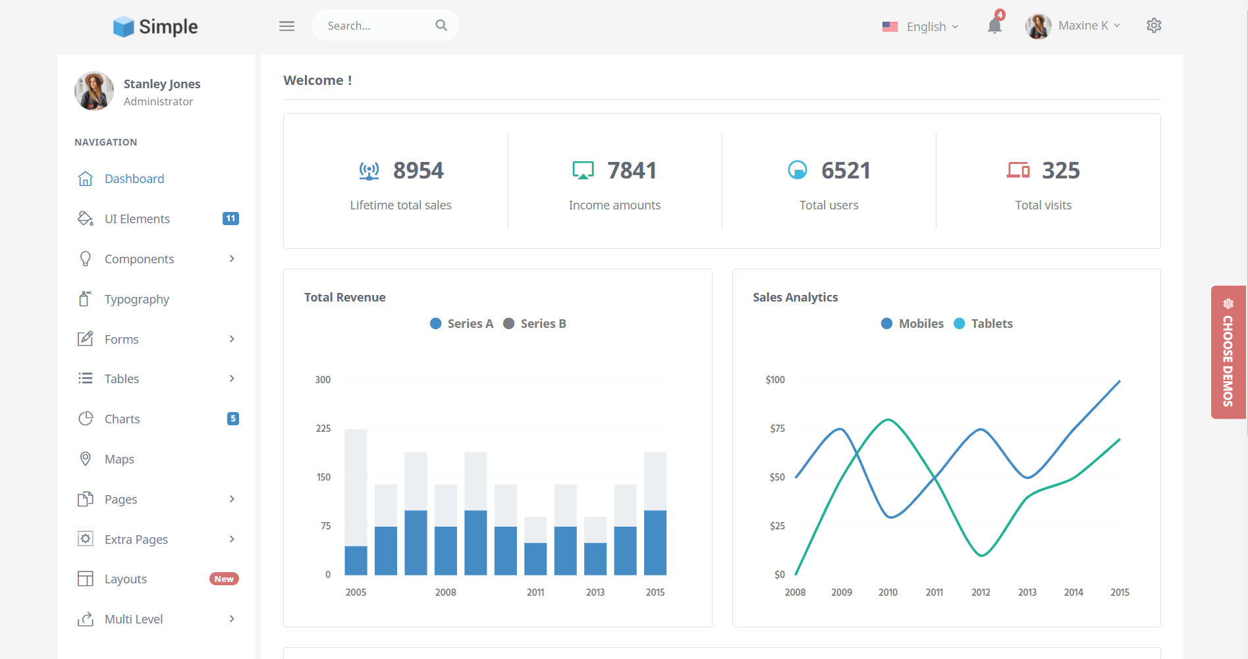Click the Extra Pages target icon
The height and width of the screenshot is (659, 1248).
tap(86, 539)
